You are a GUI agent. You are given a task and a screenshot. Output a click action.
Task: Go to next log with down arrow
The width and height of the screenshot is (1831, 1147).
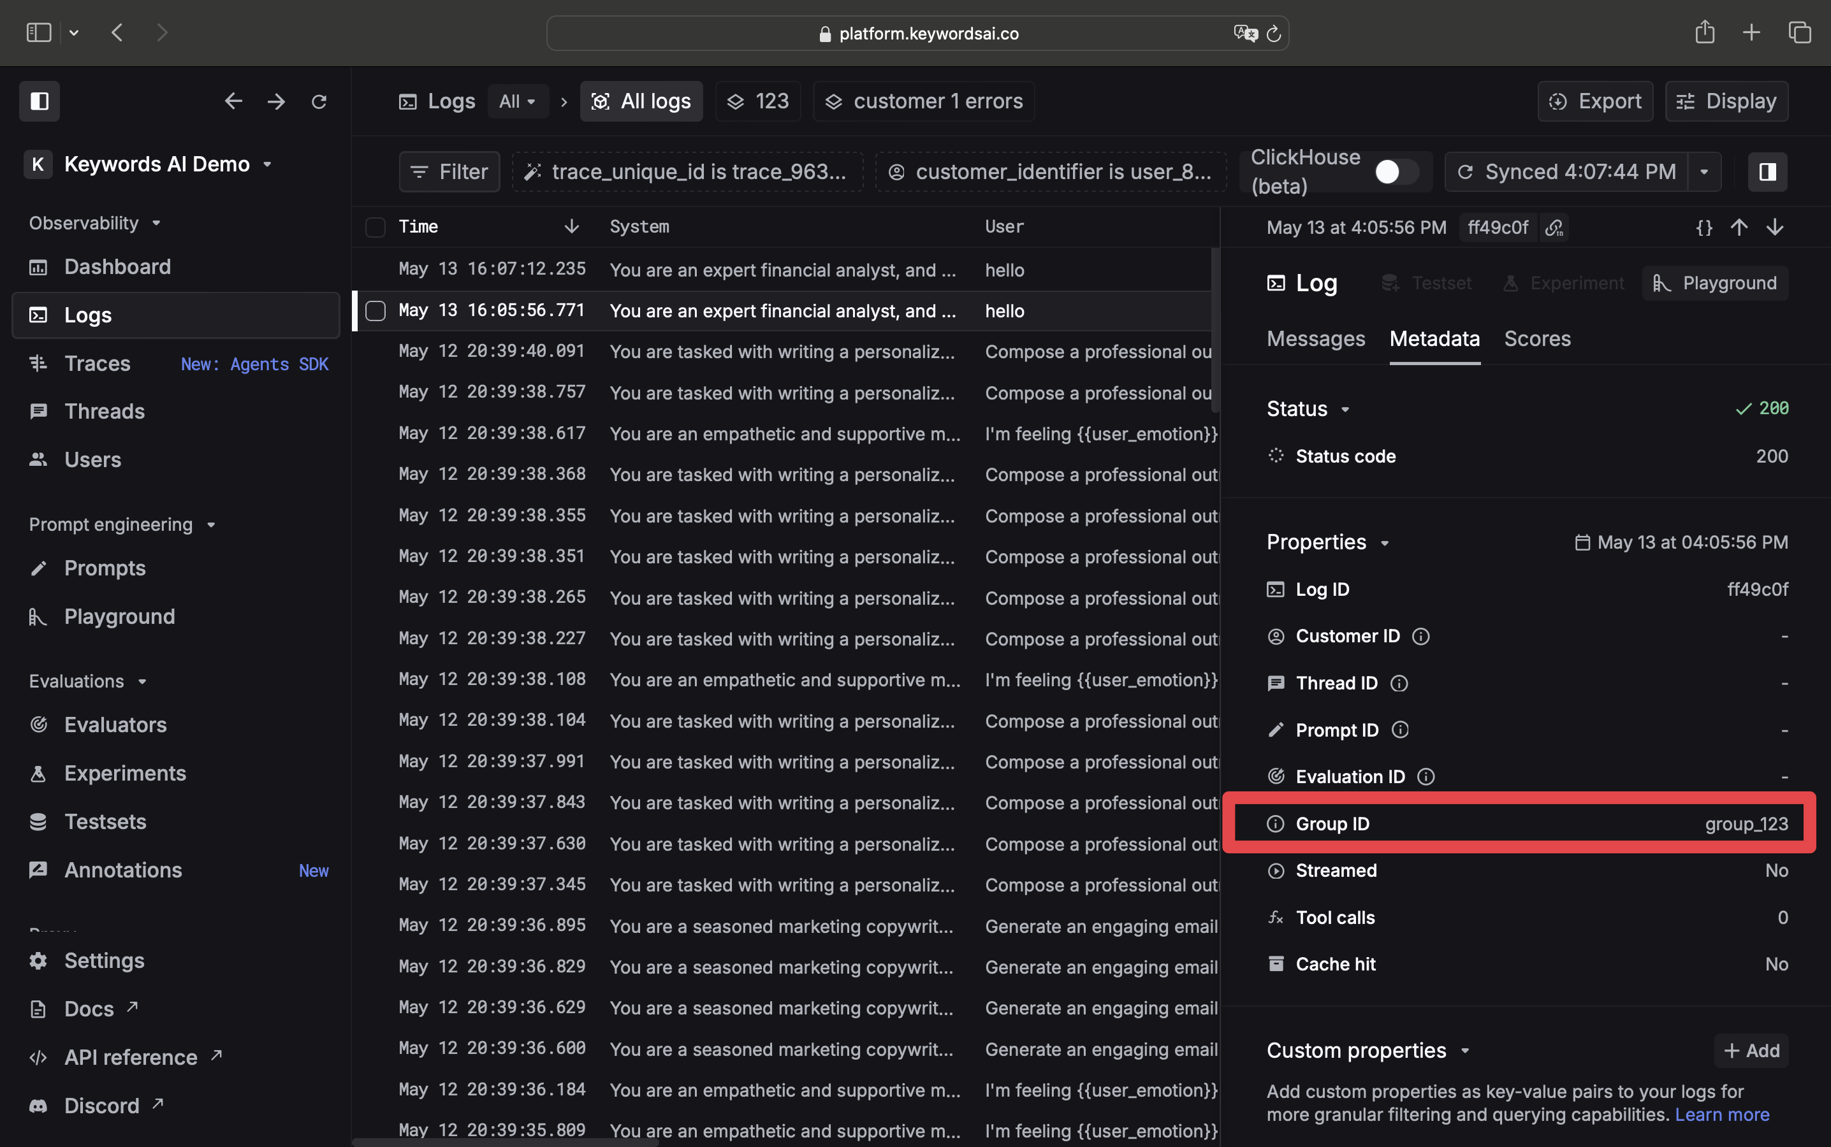pyautogui.click(x=1774, y=227)
